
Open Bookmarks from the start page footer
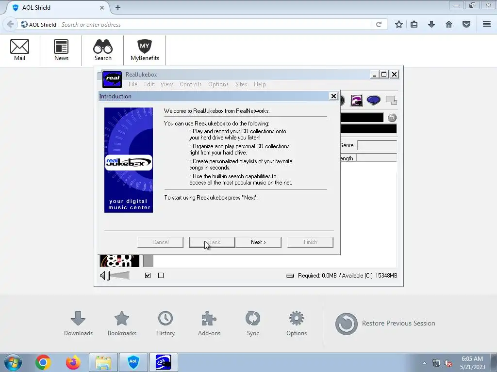pos(122,323)
